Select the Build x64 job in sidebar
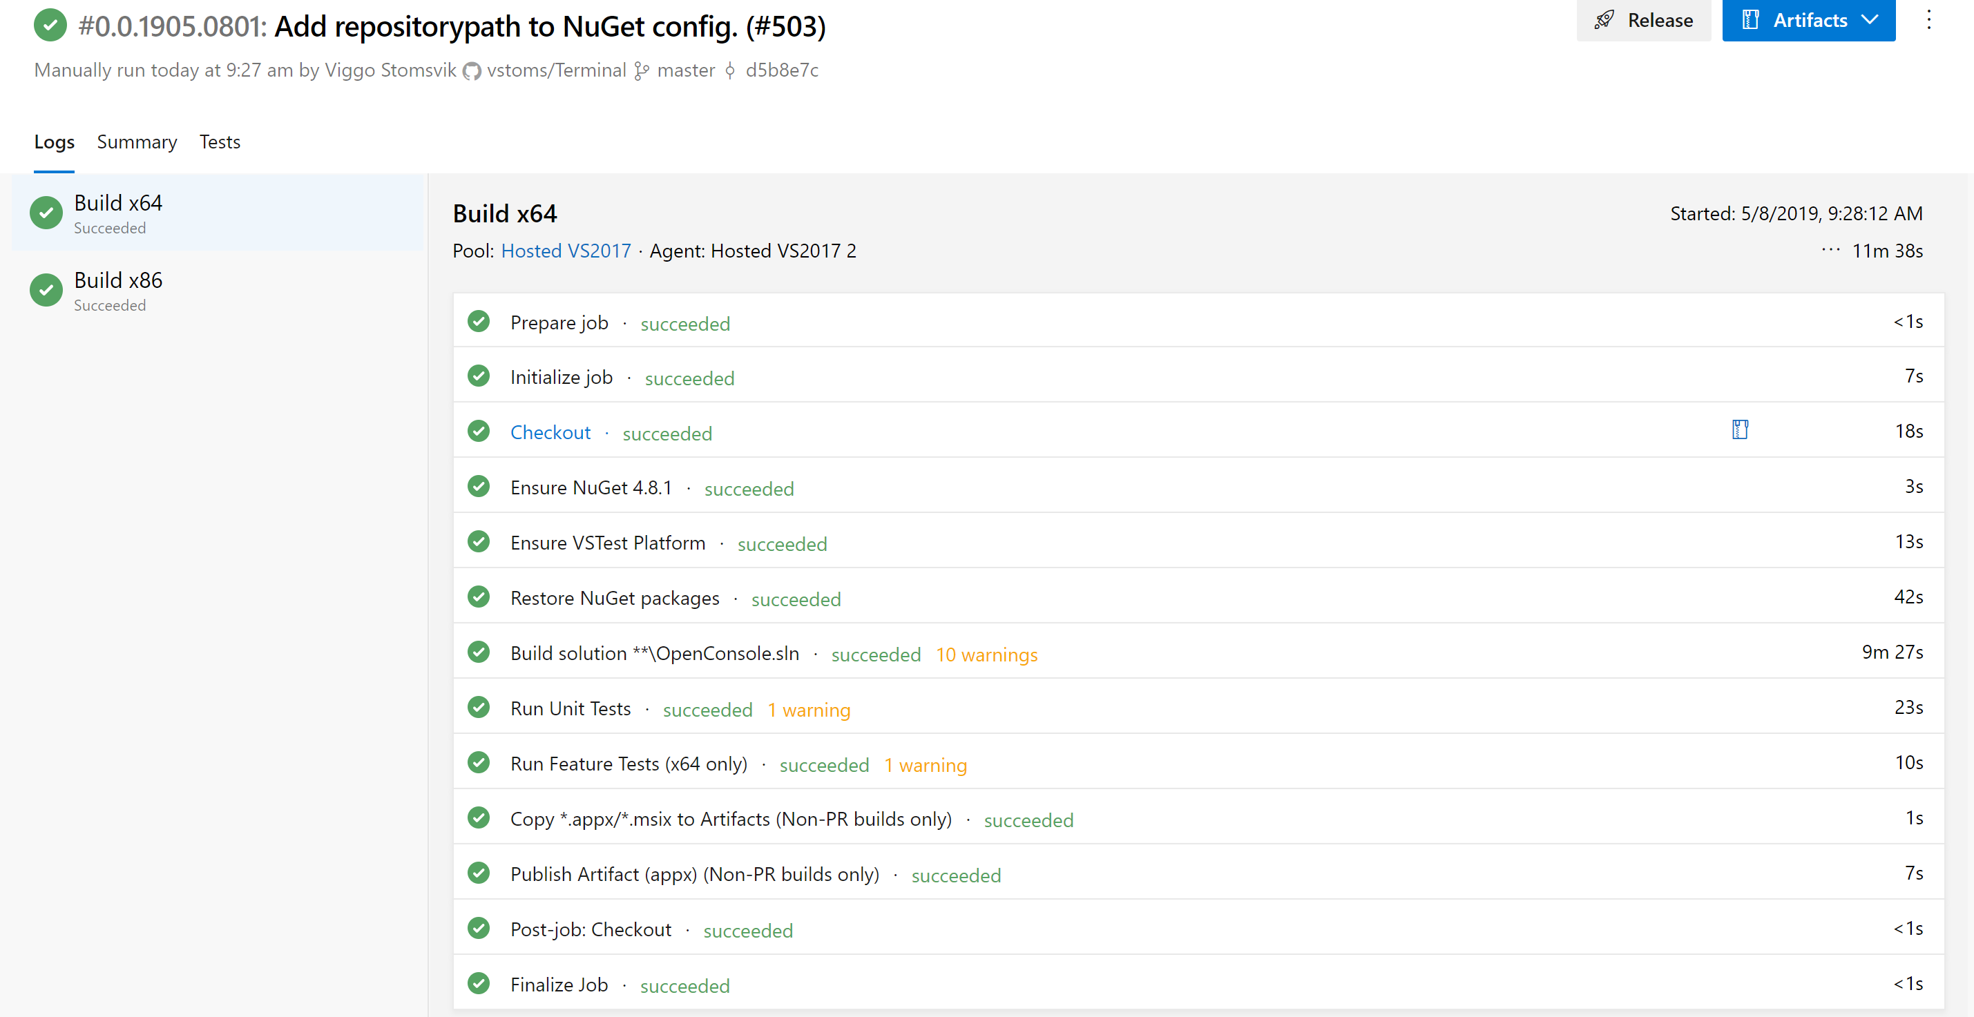This screenshot has width=1974, height=1017. coord(218,212)
